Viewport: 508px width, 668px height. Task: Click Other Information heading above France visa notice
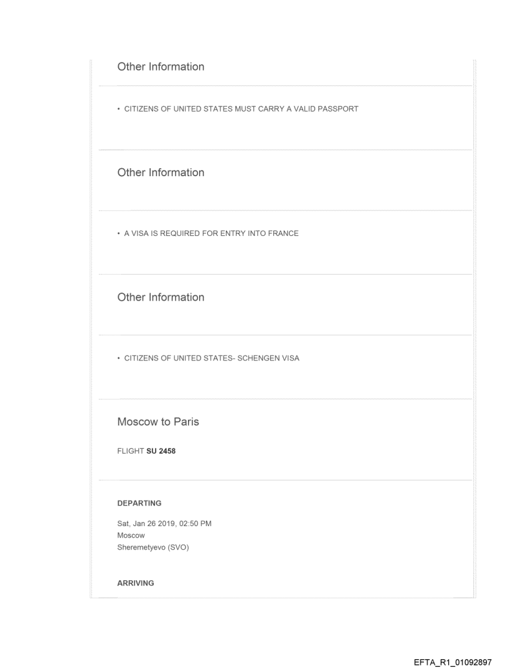(x=161, y=172)
